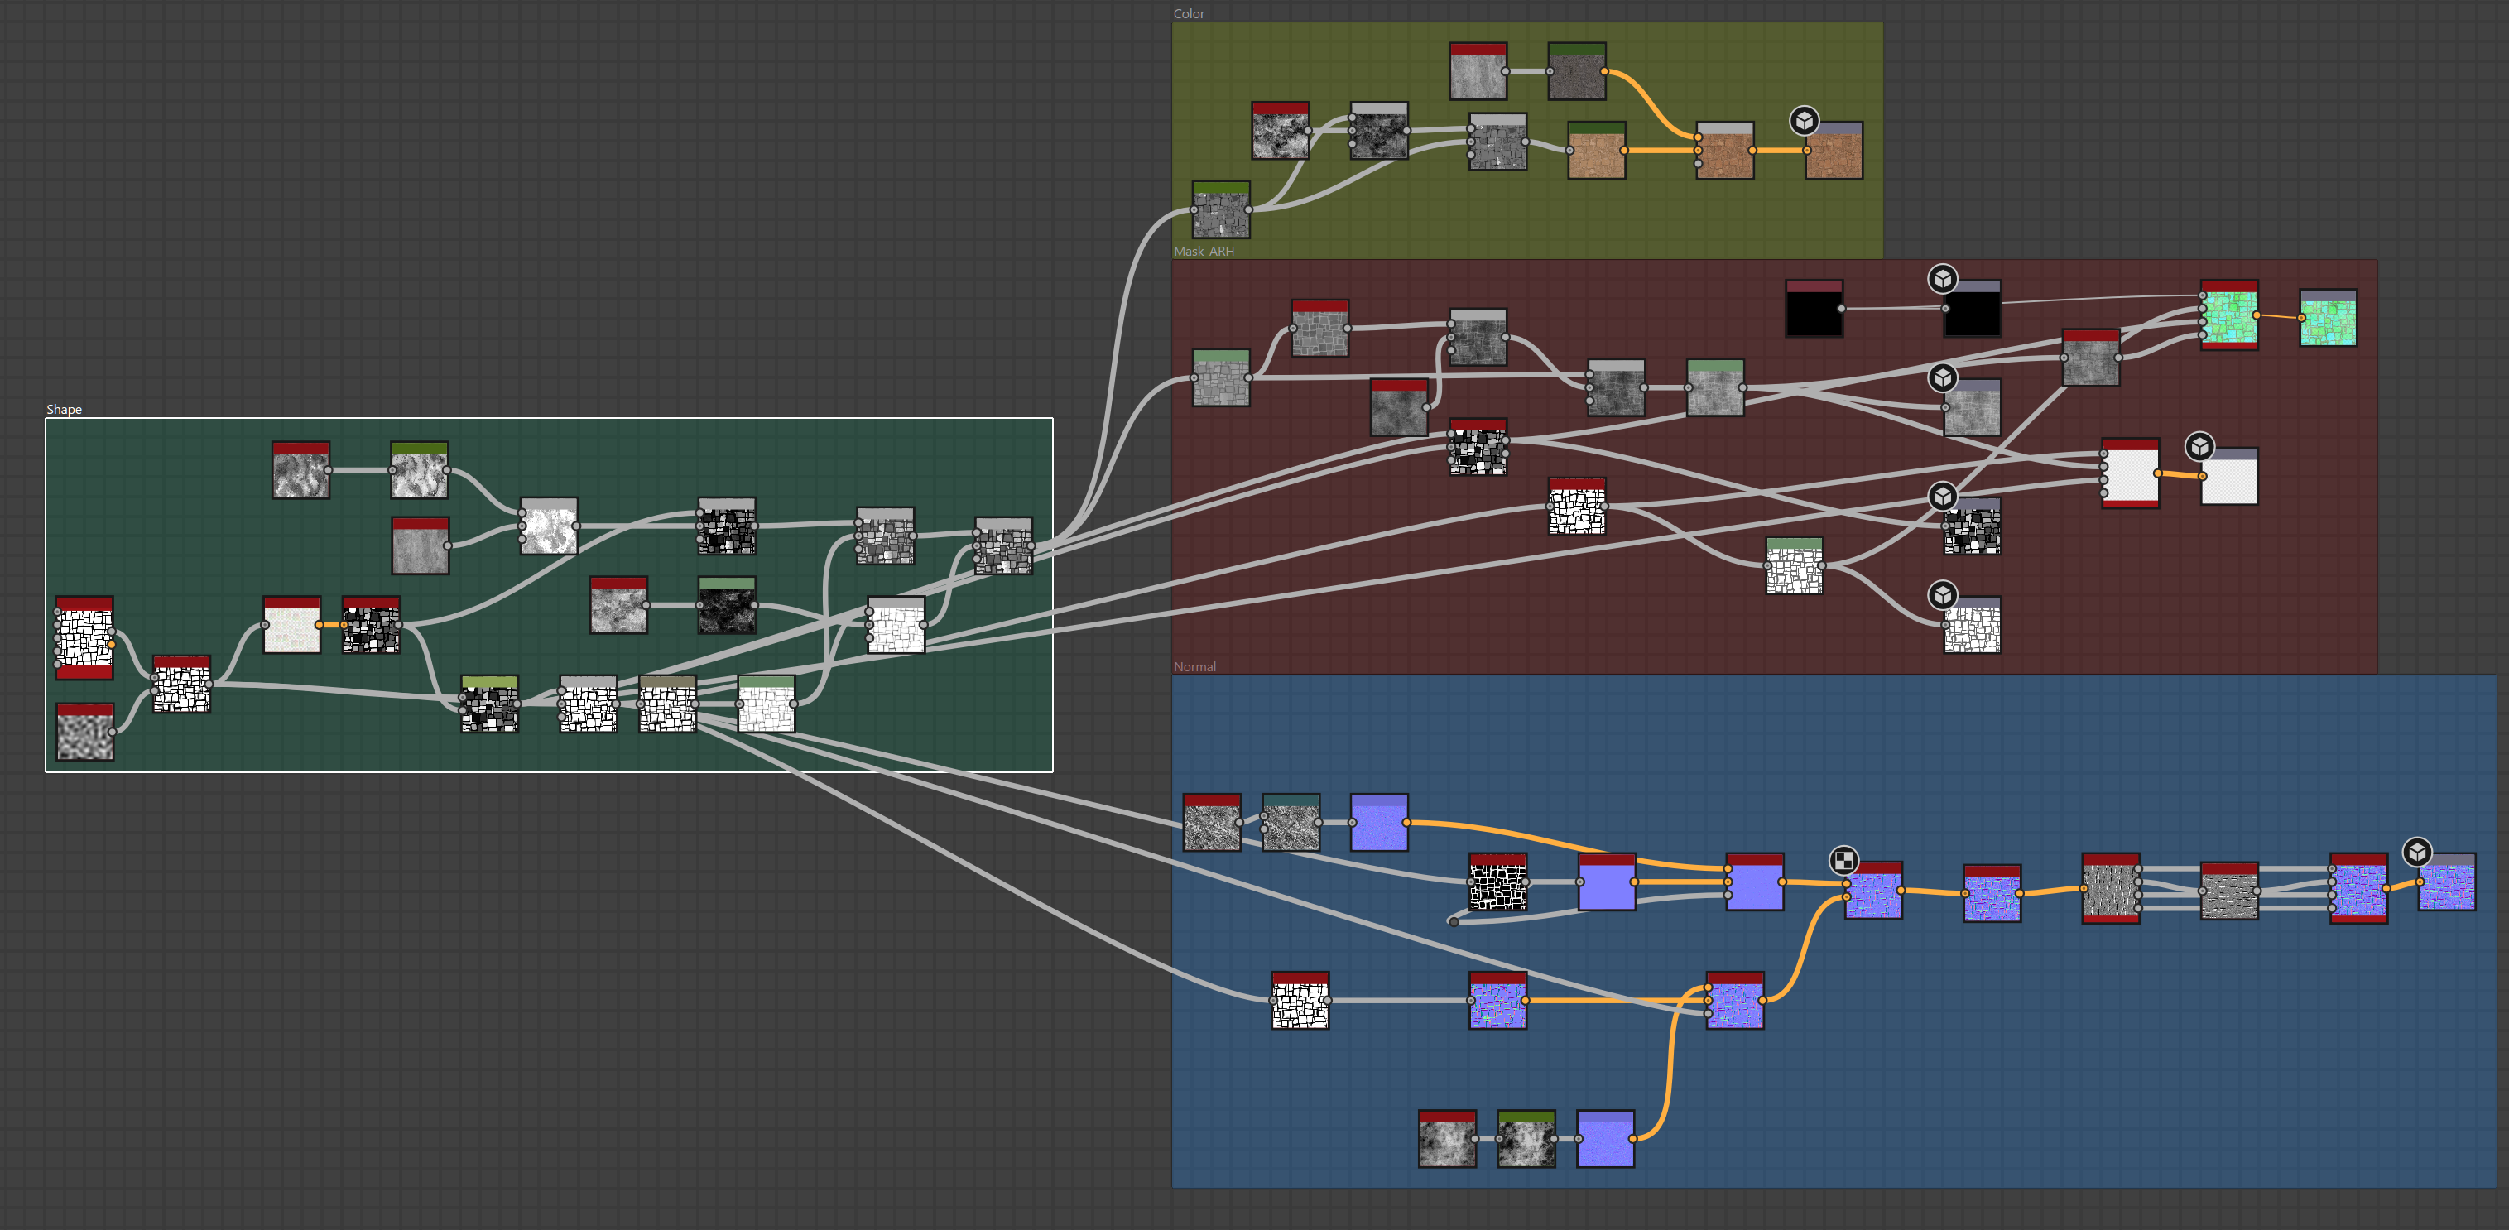Select the first red-header scratches node in Normal
This screenshot has height=1230, width=2509.
pyautogui.click(x=1211, y=823)
